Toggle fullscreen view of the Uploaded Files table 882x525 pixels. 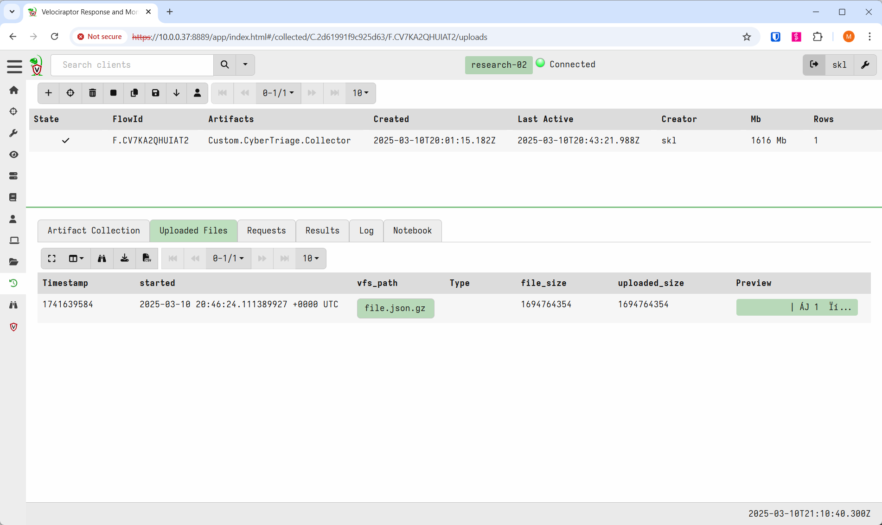point(51,258)
